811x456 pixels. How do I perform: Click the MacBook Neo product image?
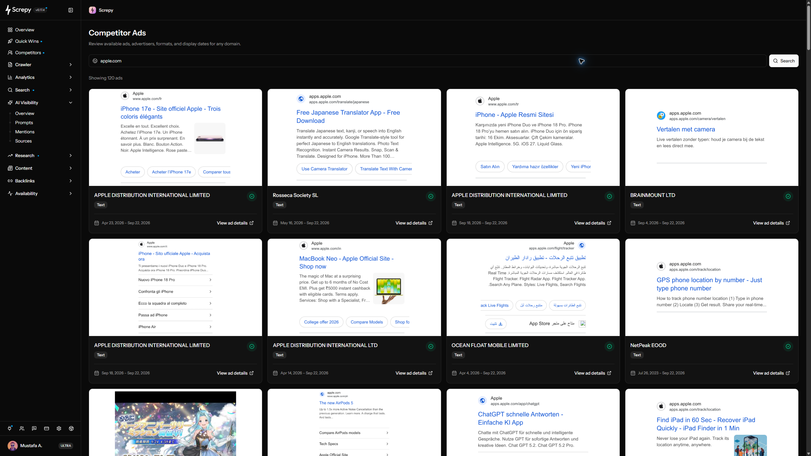389,288
